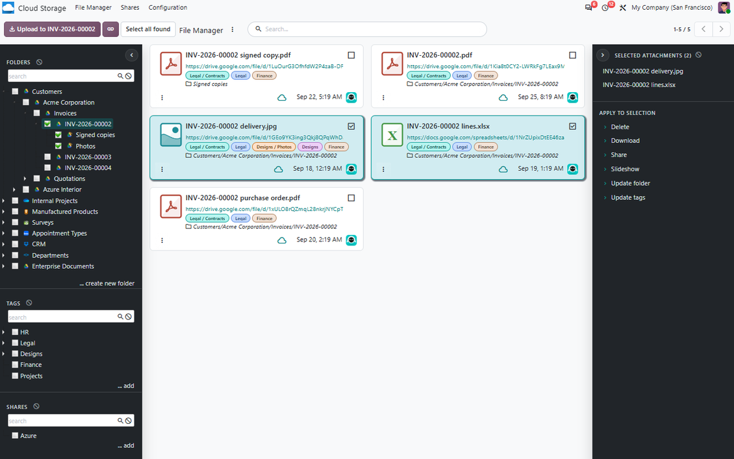Check the INV-2026-00003 folder checkbox

click(x=48, y=156)
